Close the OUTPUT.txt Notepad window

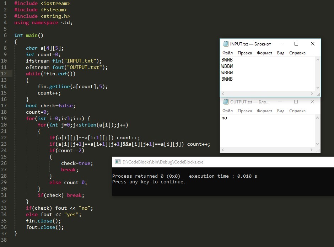point(312,102)
